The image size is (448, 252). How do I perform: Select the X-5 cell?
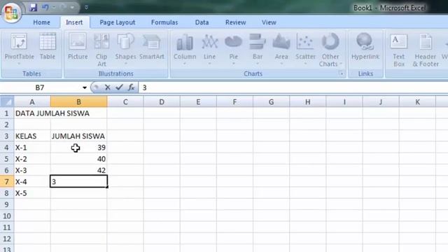32,193
